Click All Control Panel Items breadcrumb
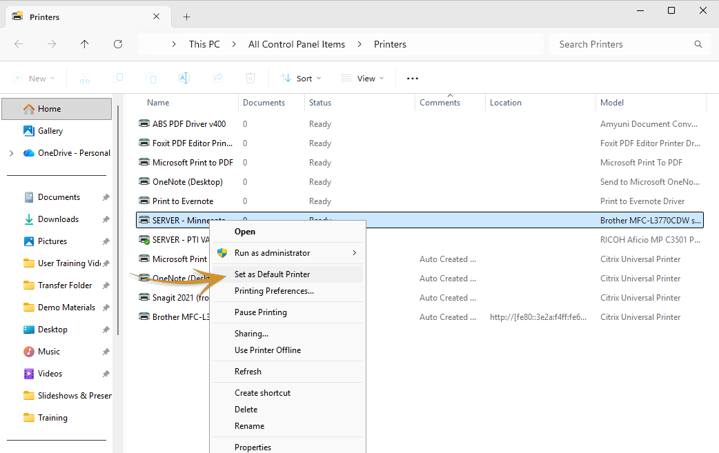Viewport: 719px width, 453px height. point(297,44)
